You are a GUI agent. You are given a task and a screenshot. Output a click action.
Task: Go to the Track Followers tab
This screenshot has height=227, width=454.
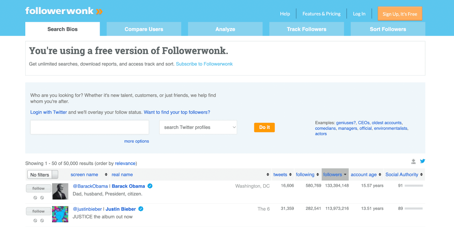click(x=307, y=29)
